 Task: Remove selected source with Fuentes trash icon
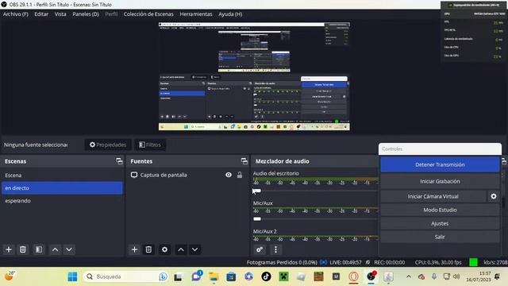(x=148, y=249)
